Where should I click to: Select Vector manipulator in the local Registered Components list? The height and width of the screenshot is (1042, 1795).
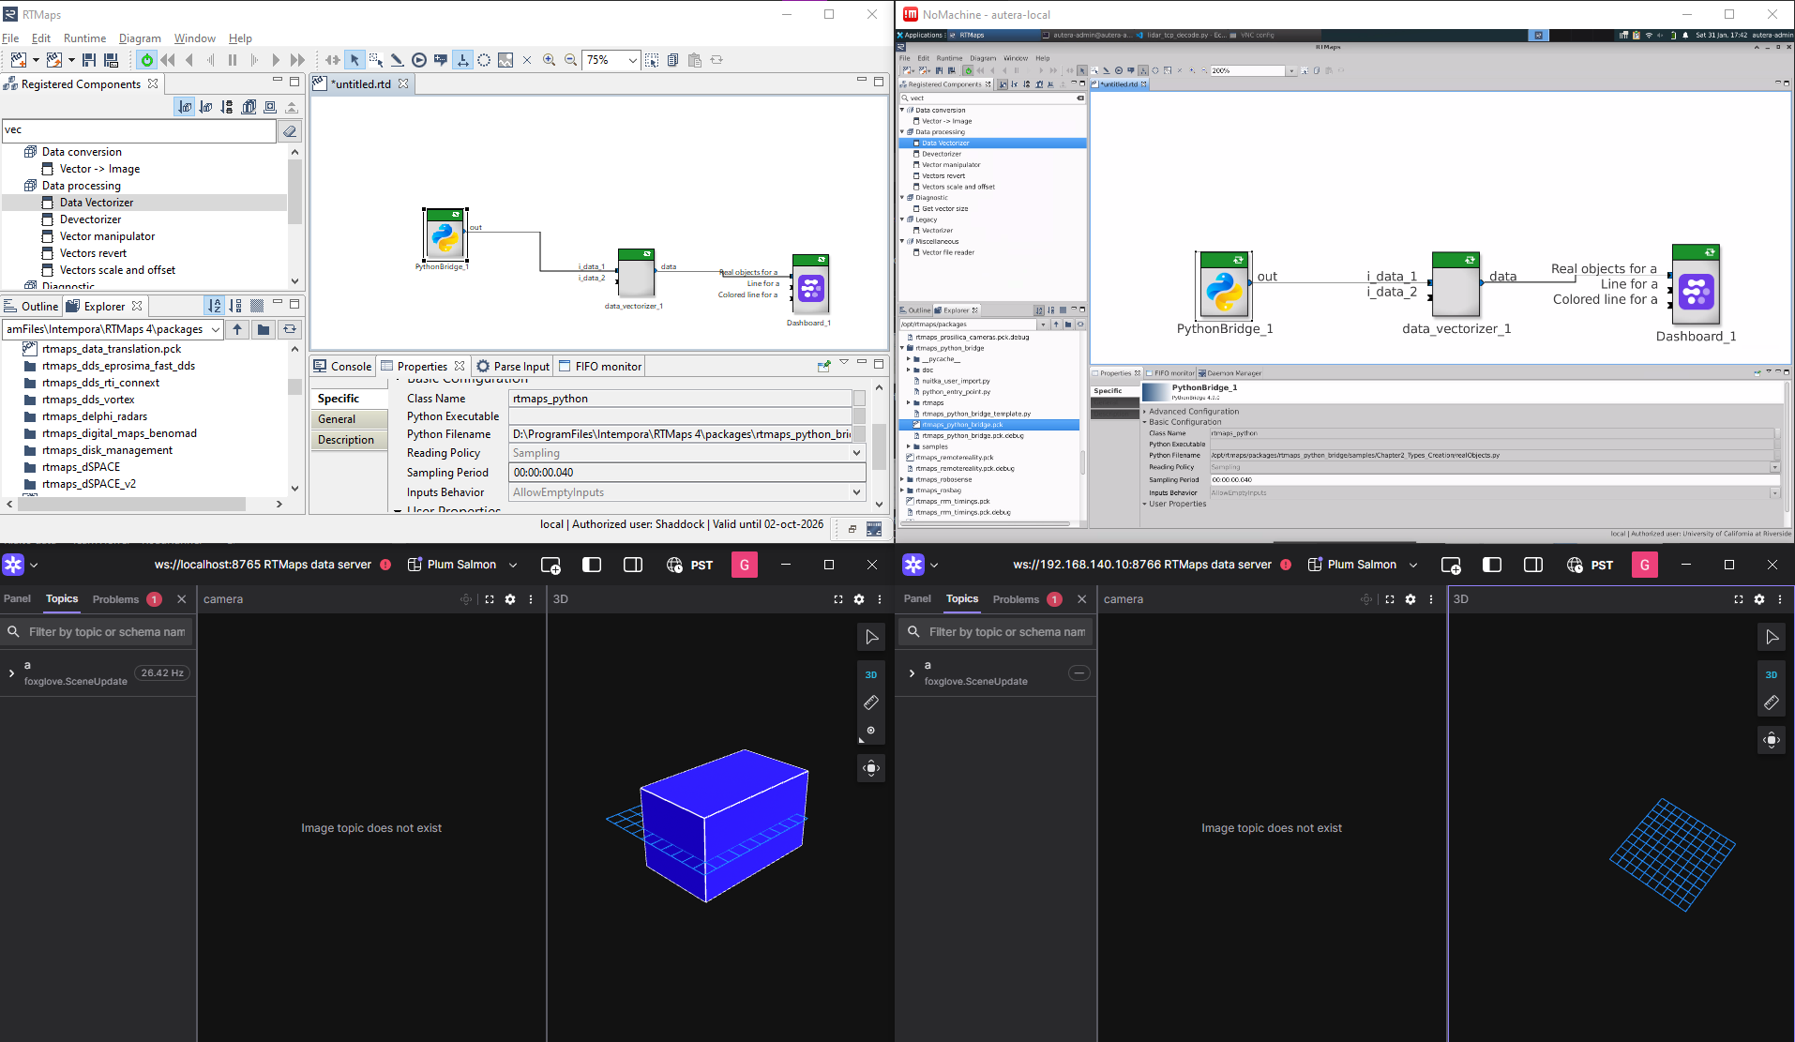[x=107, y=236]
